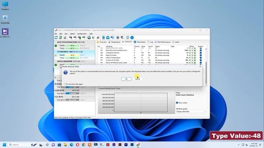
Task: Open the Computer desktop icon
Action: click(x=5, y=6)
